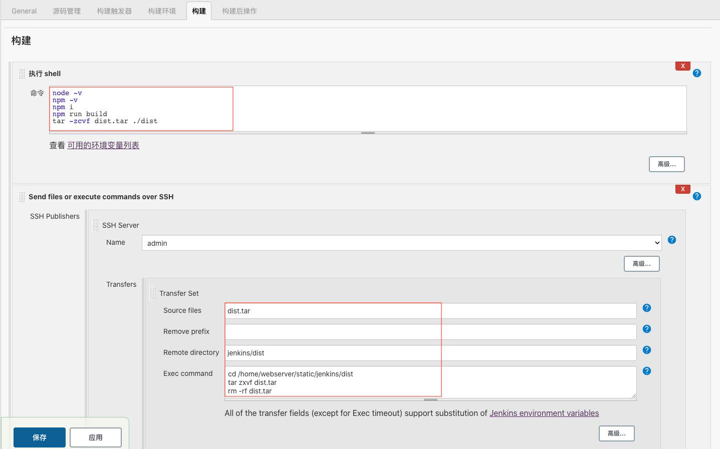Open help for Remote directory field
The height and width of the screenshot is (449, 720).
[647, 350]
